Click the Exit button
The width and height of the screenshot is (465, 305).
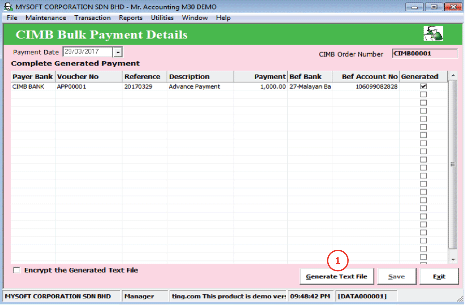coord(439,277)
